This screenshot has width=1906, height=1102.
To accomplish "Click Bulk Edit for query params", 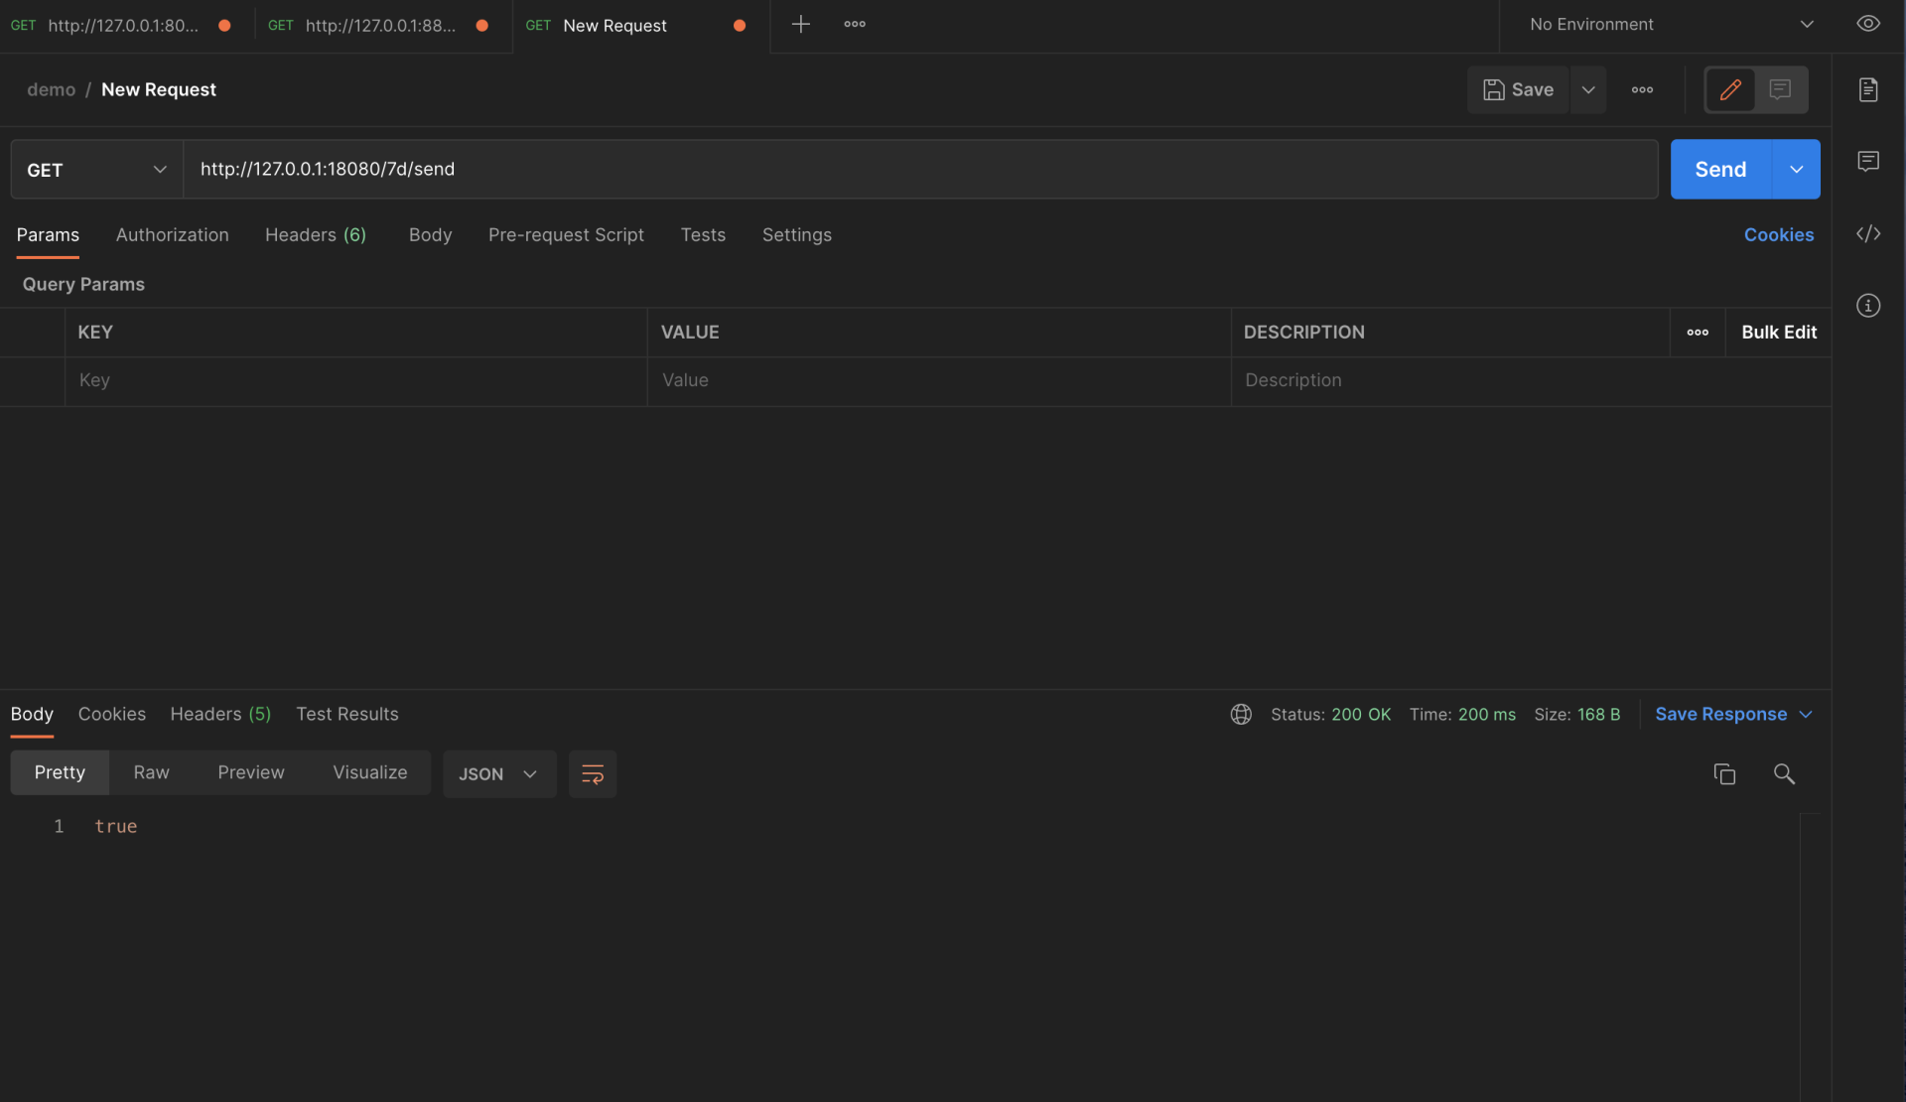I will pyautogui.click(x=1779, y=333).
